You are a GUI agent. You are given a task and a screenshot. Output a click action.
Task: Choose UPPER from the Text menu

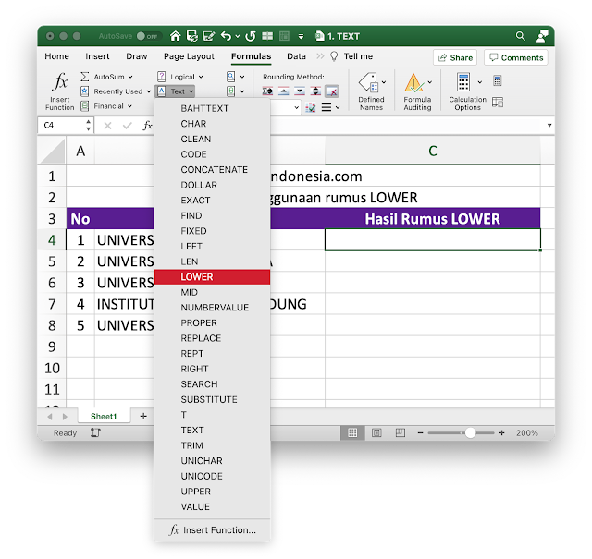(212, 492)
